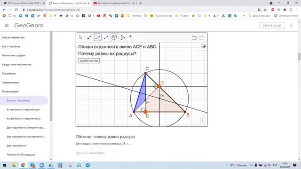Select 'Высоты. Ортоцентр' sidebar item
The width and height of the screenshot is (301, 169).
pos(24,100)
